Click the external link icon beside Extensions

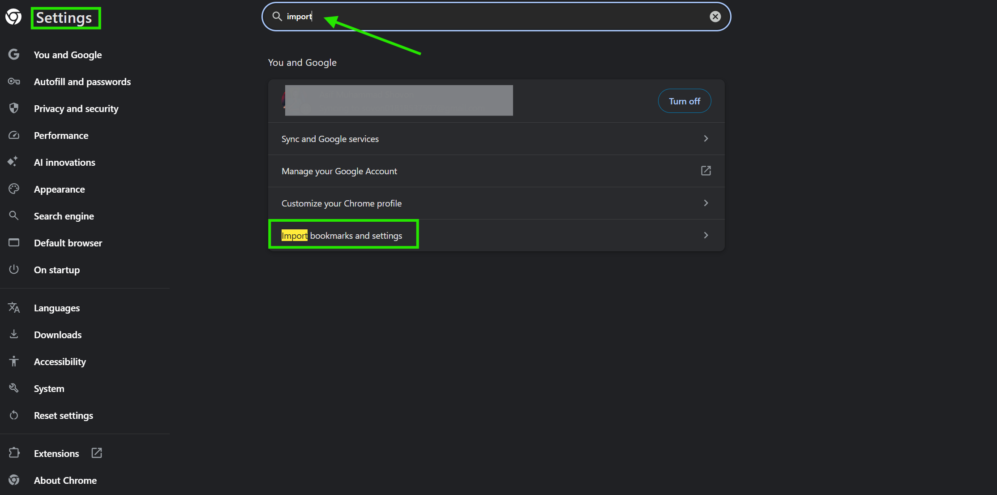(97, 453)
